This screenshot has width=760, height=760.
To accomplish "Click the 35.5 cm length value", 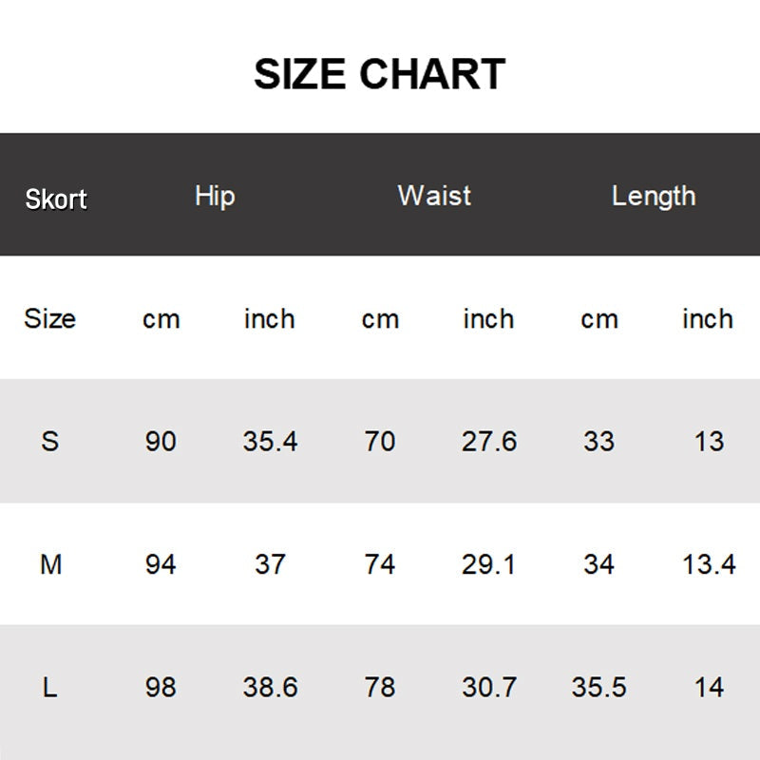I will click(x=598, y=687).
